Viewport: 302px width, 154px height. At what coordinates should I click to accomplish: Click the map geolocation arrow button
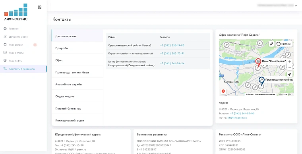[289, 74]
